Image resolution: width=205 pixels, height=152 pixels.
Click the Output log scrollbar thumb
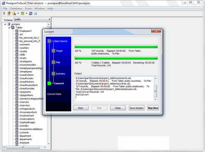pyautogui.click(x=155, y=91)
